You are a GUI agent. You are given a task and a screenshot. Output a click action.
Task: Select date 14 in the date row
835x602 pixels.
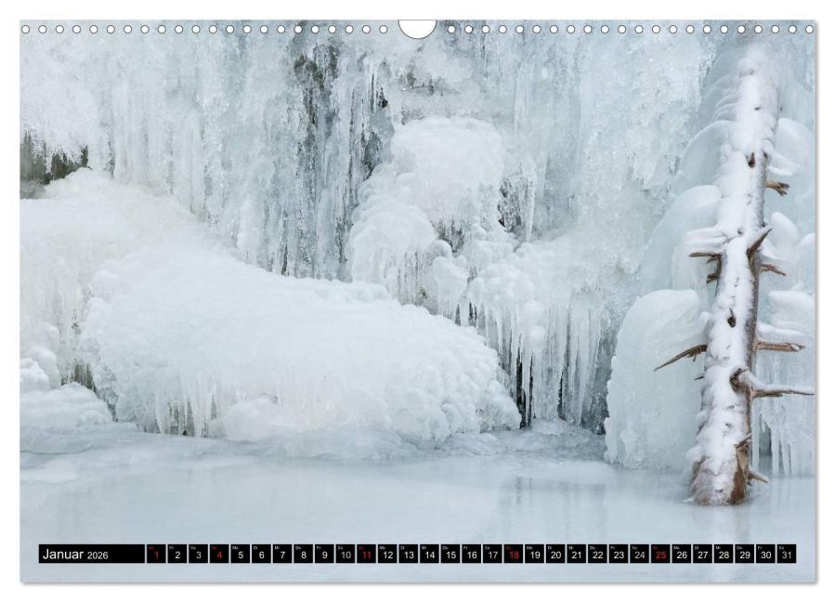429,554
